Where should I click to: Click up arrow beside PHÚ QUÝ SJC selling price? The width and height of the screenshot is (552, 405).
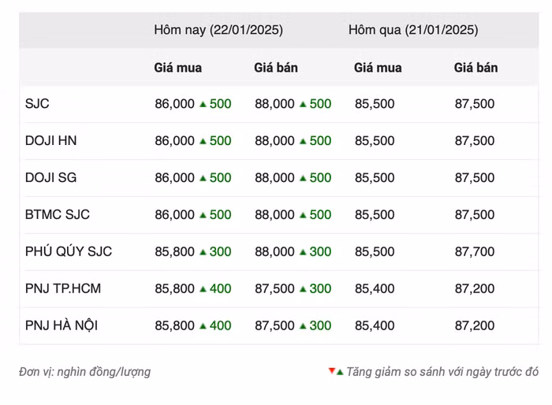(x=303, y=252)
